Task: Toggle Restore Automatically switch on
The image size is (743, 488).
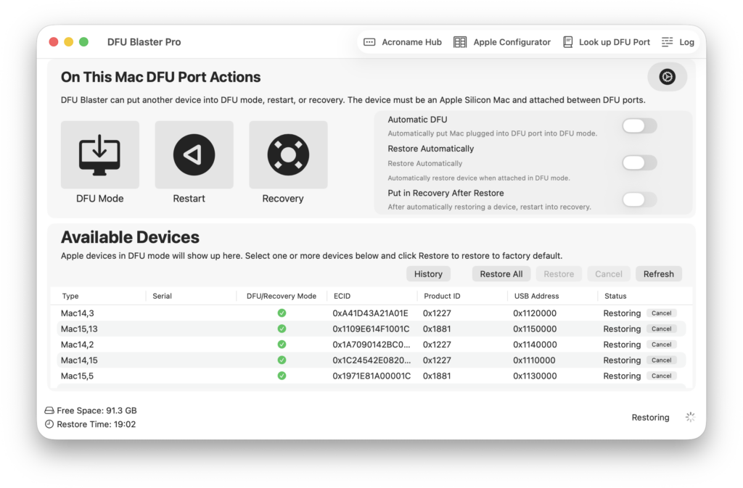Action: pos(639,162)
